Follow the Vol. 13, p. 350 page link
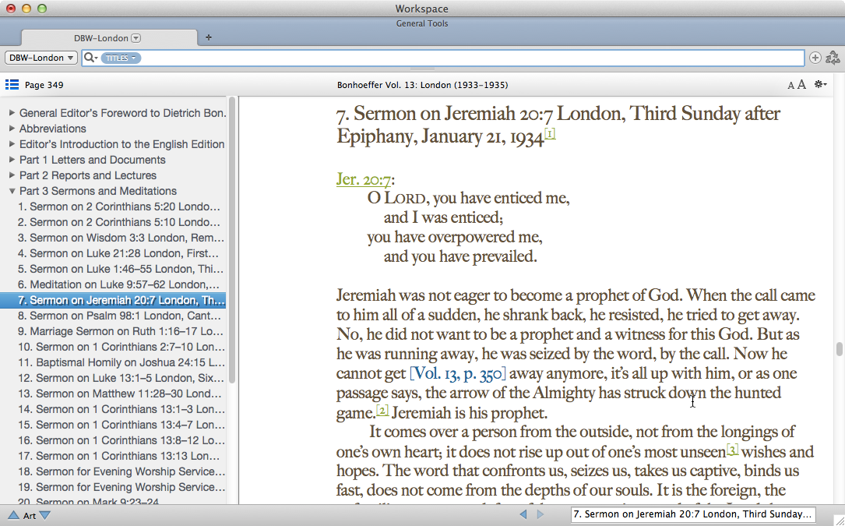This screenshot has height=526, width=845. pos(458,373)
